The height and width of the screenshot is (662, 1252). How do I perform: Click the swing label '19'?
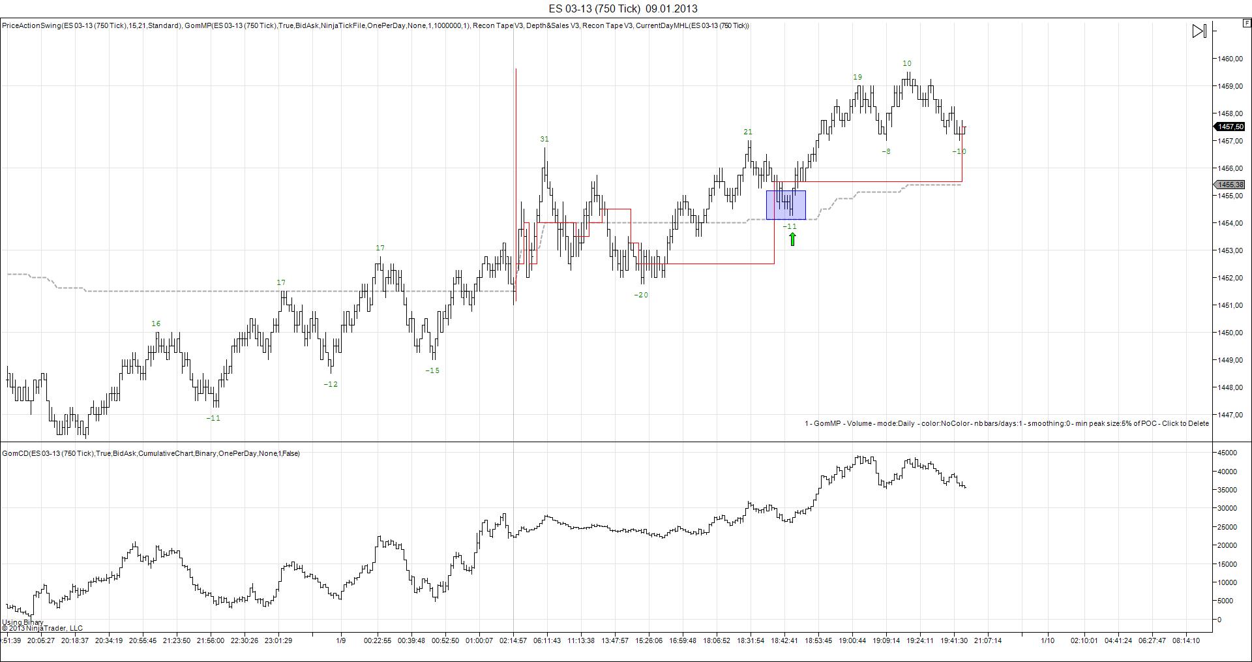click(857, 77)
